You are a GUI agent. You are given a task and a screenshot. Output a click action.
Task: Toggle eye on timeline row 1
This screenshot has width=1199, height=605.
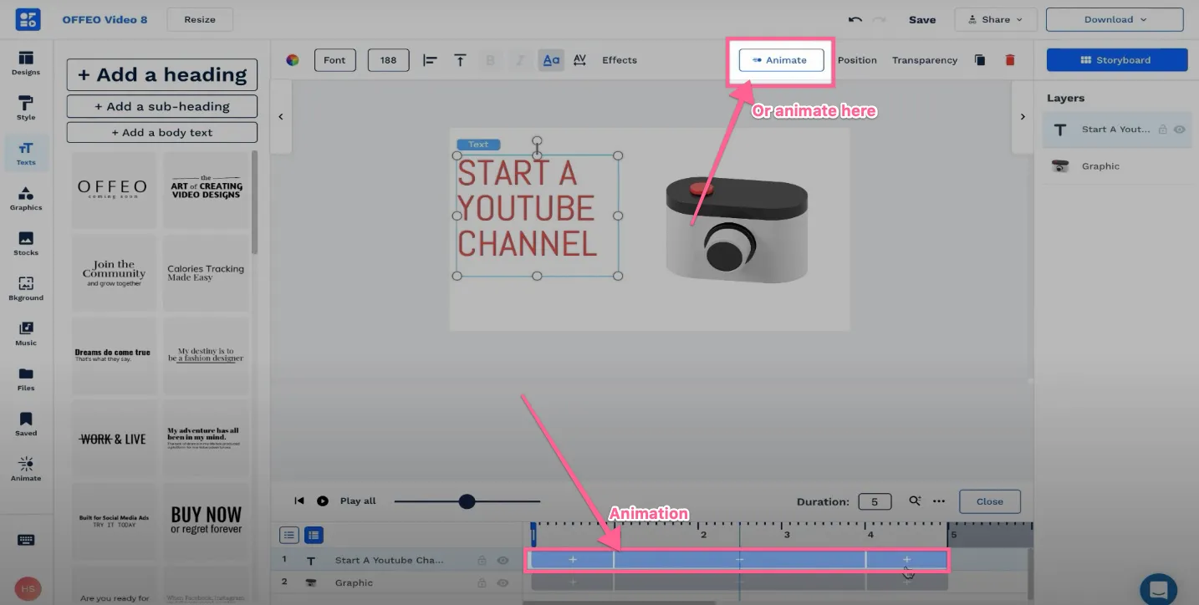[503, 561]
